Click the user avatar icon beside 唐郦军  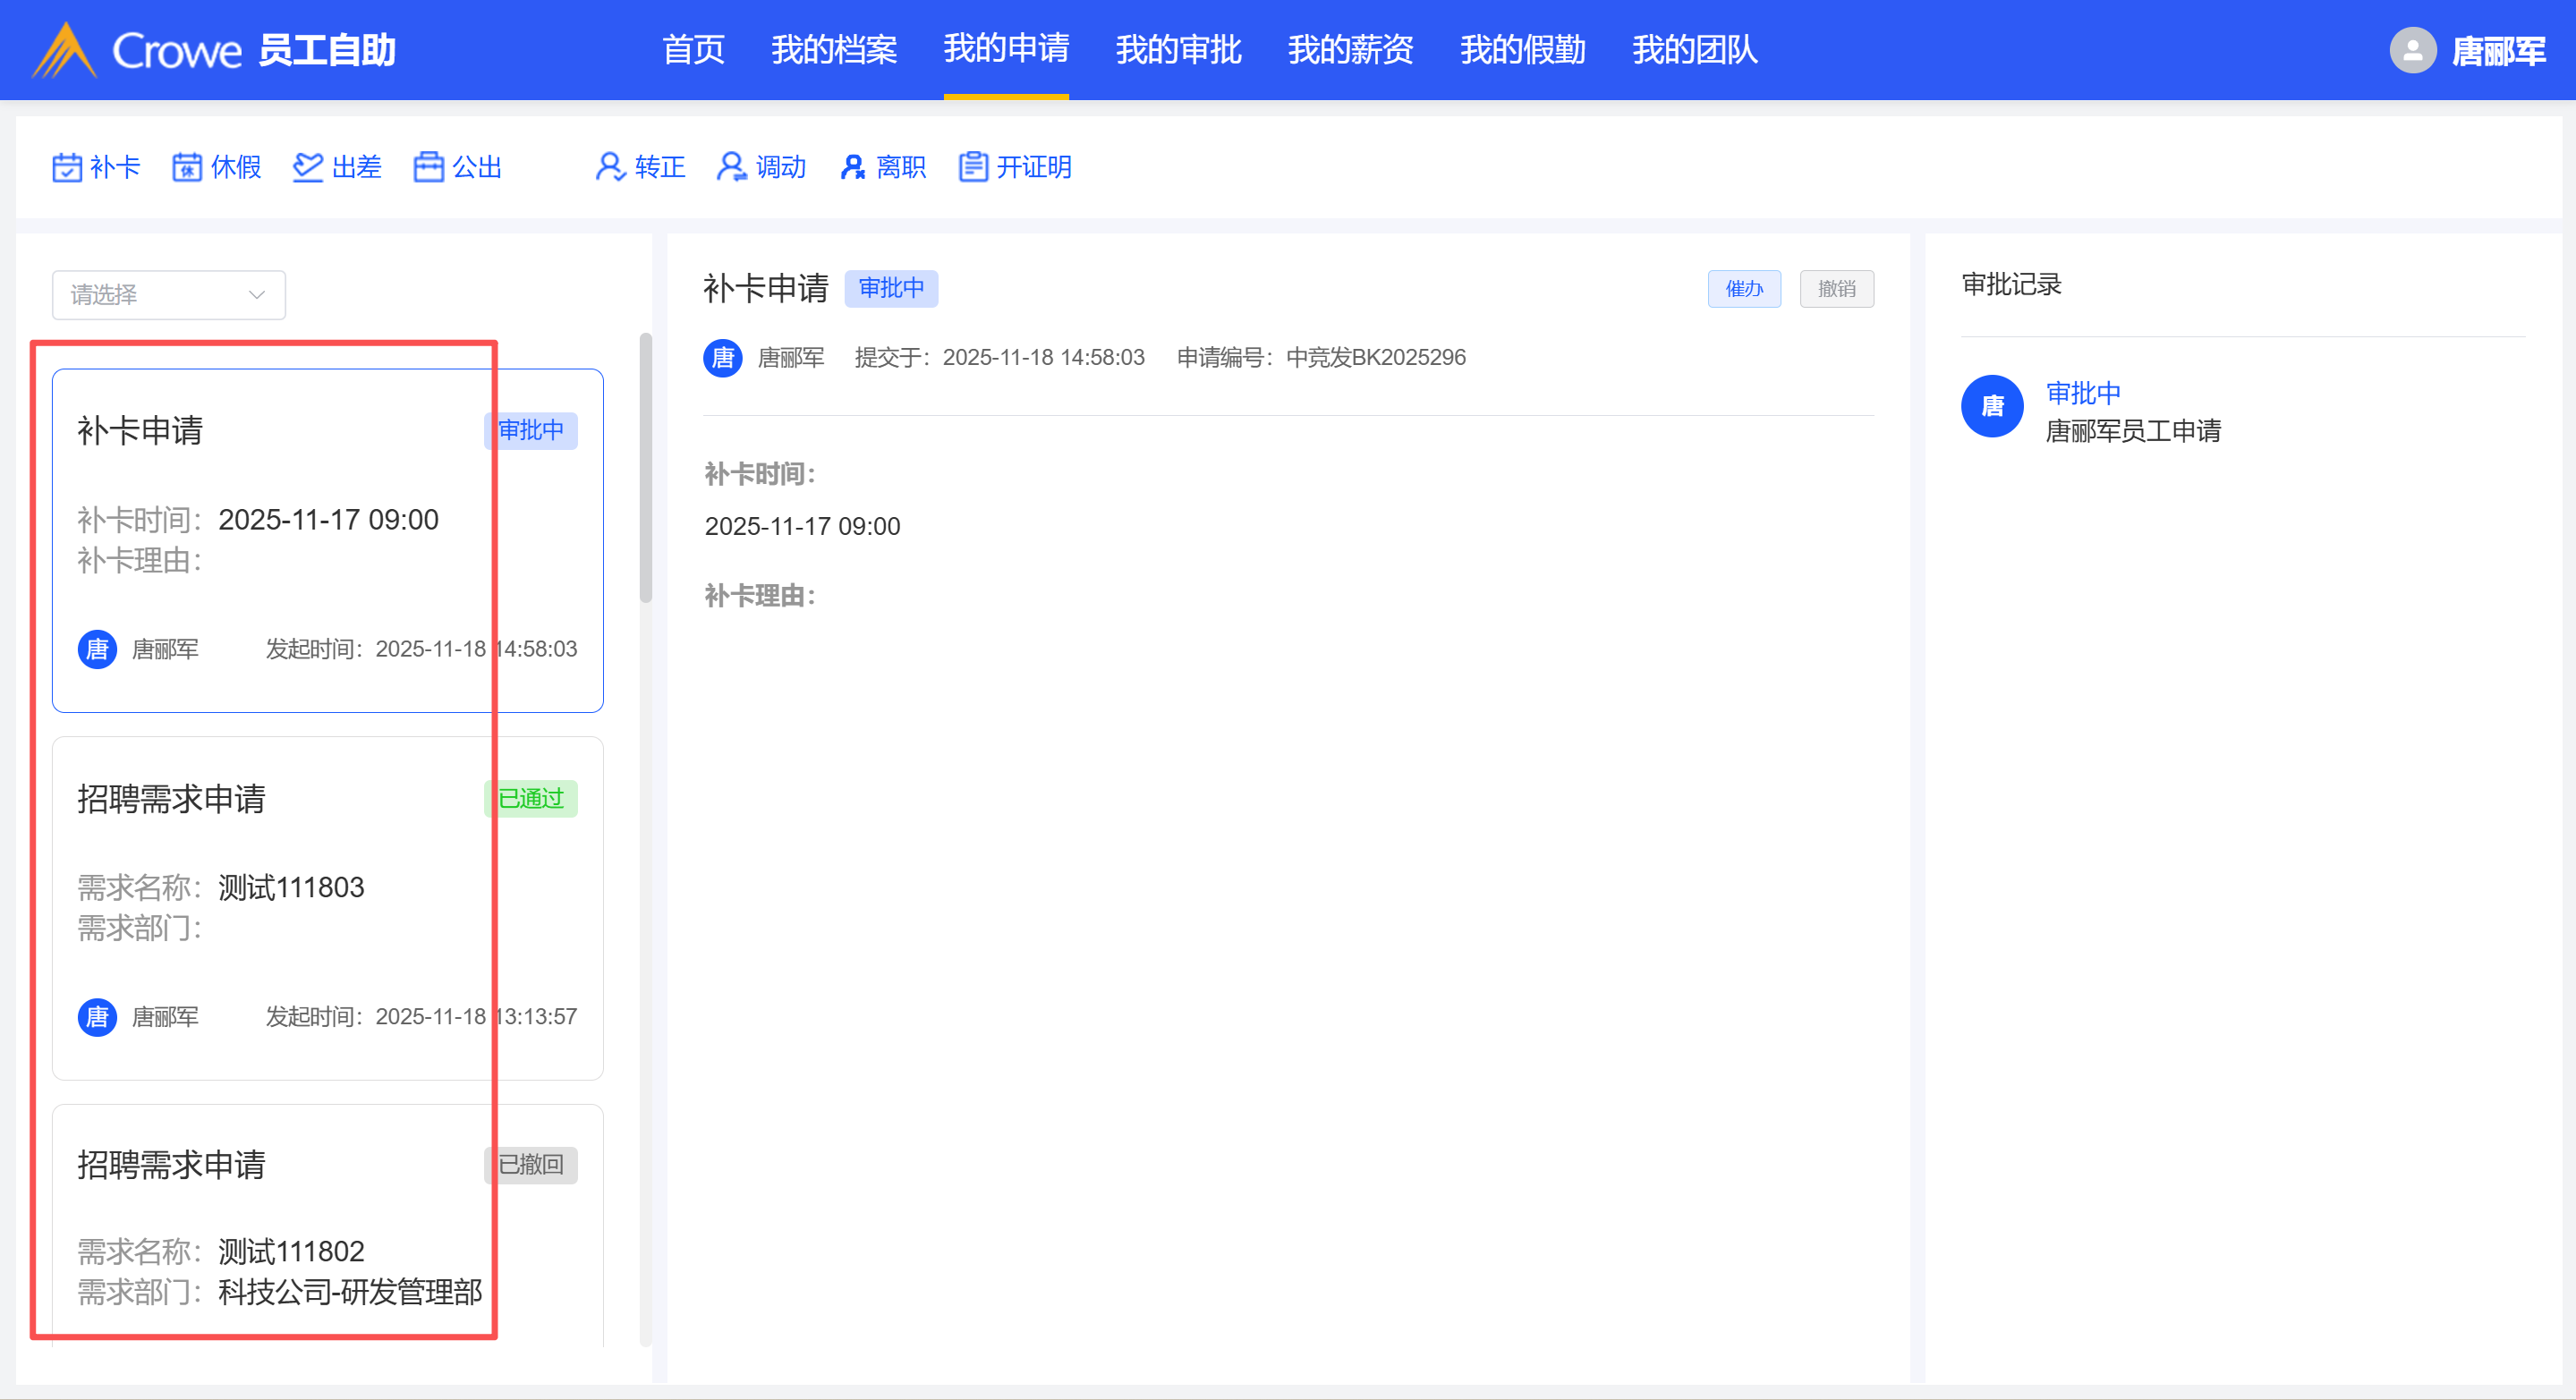(2412, 50)
